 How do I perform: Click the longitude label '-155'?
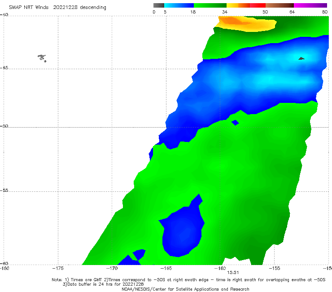(275, 268)
